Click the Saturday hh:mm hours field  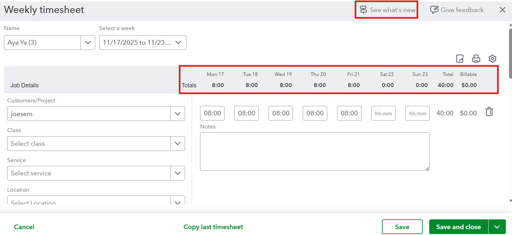(383, 113)
